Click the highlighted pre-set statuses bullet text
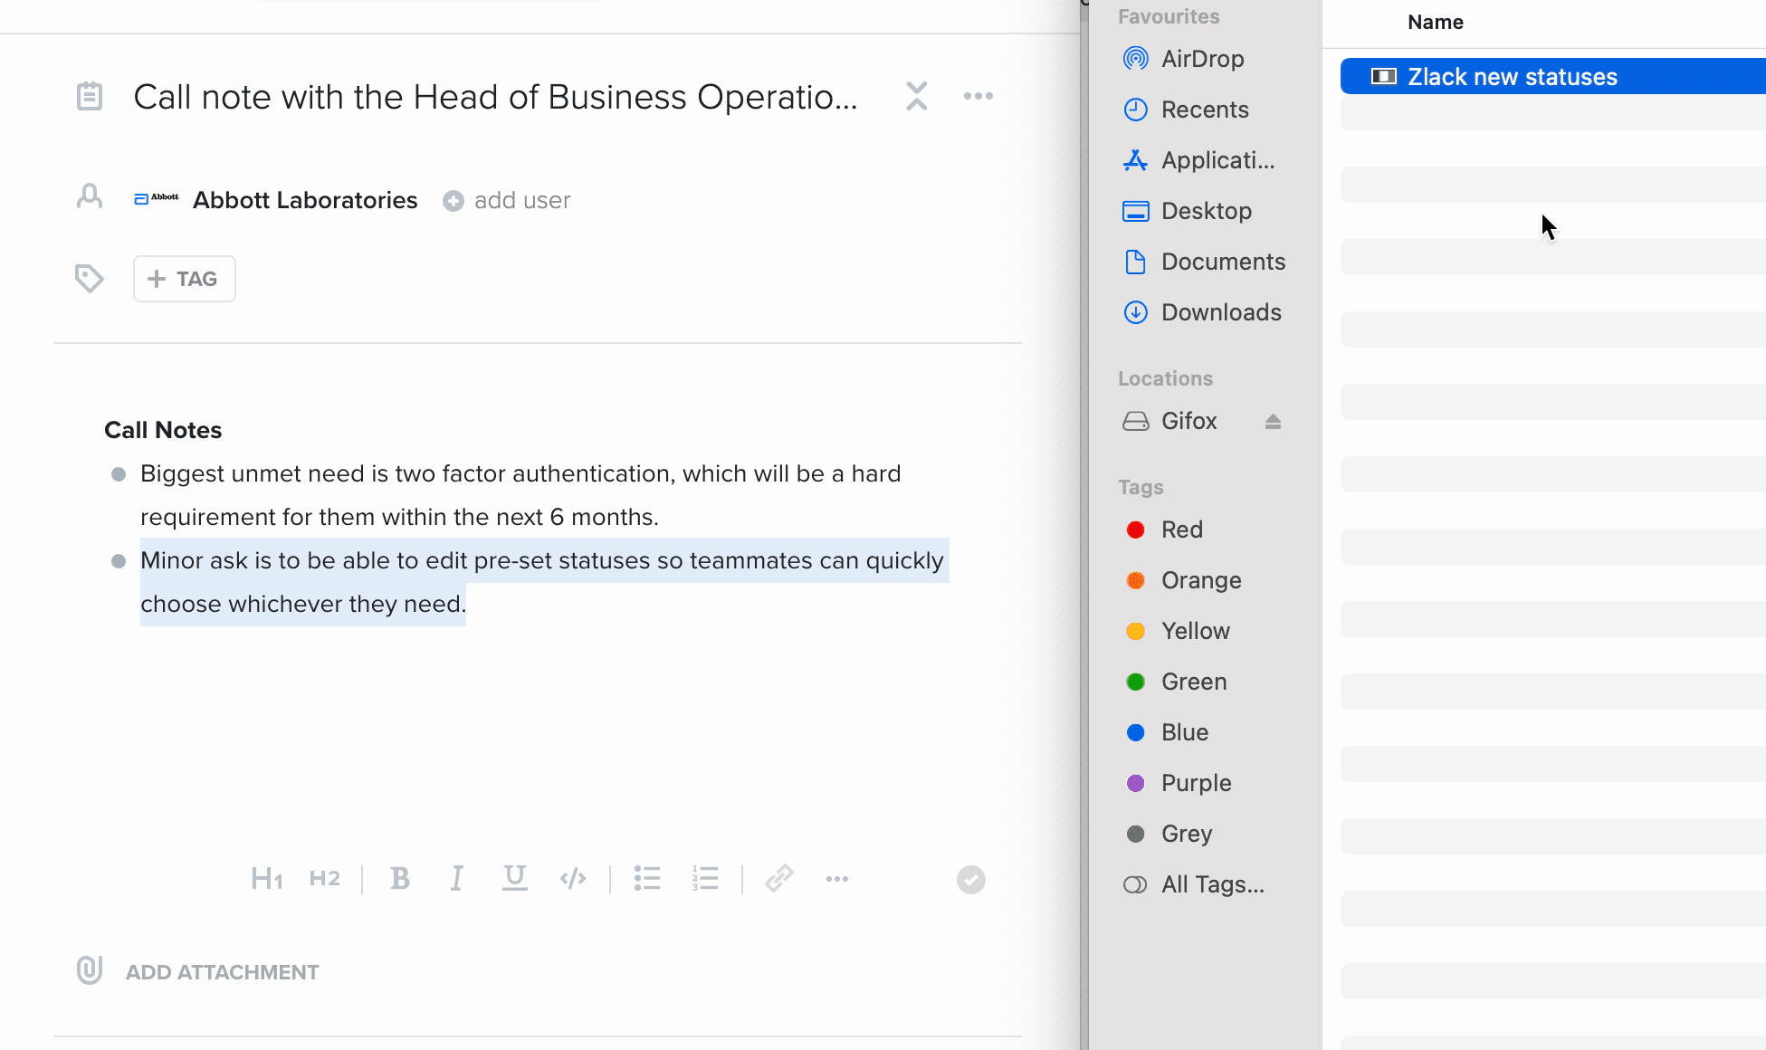Viewport: 1766px width, 1050px height. [542, 582]
